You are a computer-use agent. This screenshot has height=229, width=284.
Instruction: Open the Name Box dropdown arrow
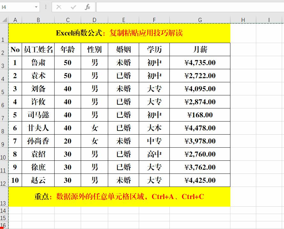[36, 7]
